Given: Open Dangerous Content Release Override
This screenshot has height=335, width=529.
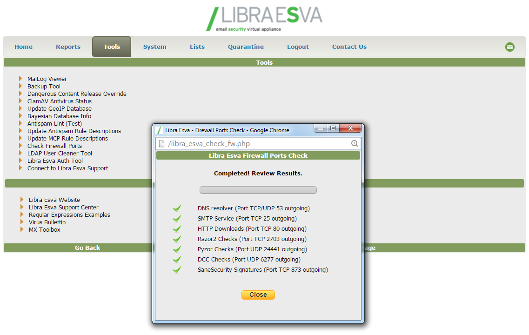Looking at the screenshot, I should [77, 94].
